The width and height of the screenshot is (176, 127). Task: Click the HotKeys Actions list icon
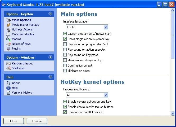point(8,30)
